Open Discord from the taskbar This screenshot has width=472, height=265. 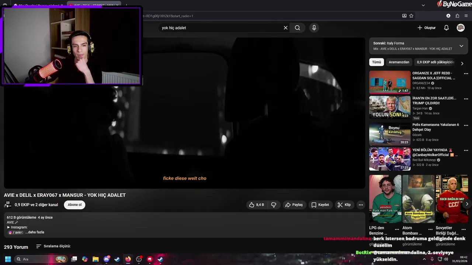click(107, 259)
